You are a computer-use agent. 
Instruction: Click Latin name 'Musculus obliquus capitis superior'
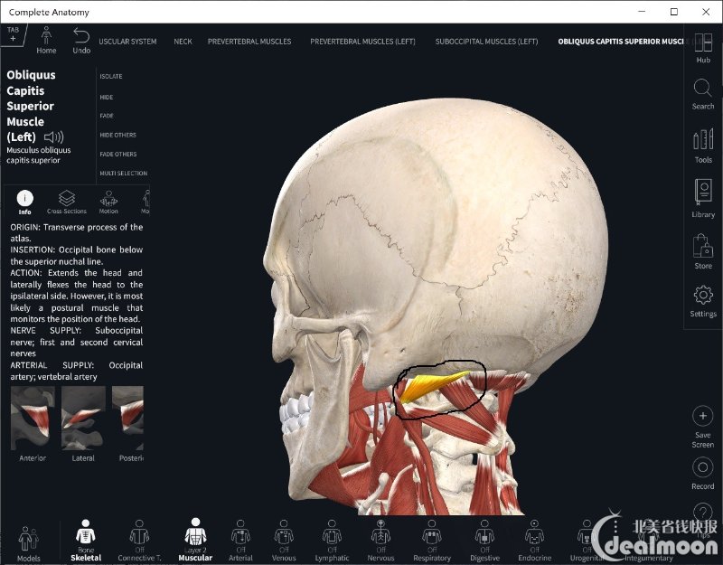pos(39,155)
